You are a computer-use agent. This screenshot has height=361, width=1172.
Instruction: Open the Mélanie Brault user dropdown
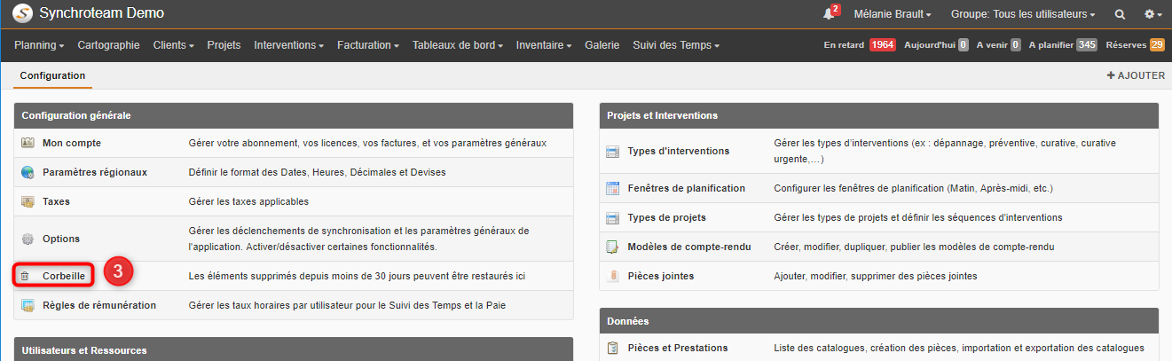coord(893,14)
